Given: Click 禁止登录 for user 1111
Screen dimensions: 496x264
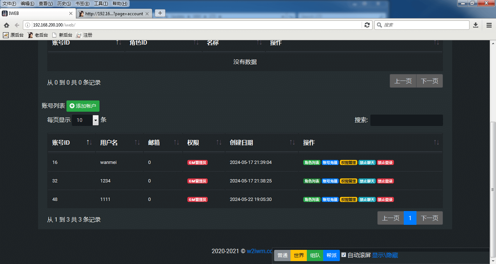Looking at the screenshot, I should (385, 199).
